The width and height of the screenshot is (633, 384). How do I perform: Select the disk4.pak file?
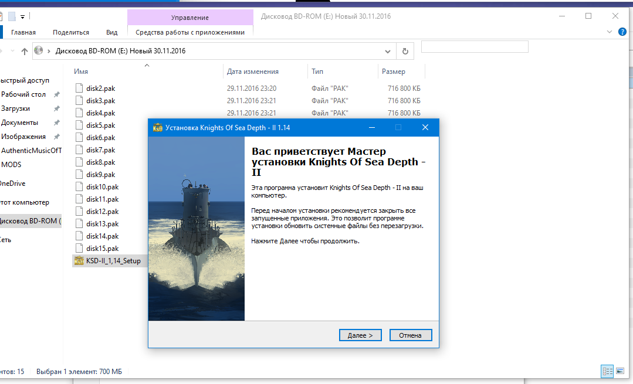click(100, 113)
